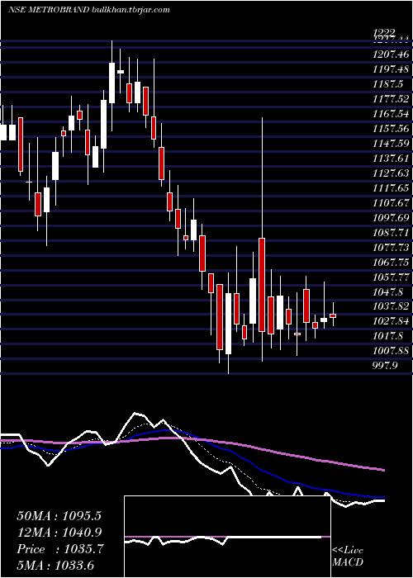Click the <<Live MACD label
Image resolution: width=413 pixels, height=578 pixels.
[348, 557]
